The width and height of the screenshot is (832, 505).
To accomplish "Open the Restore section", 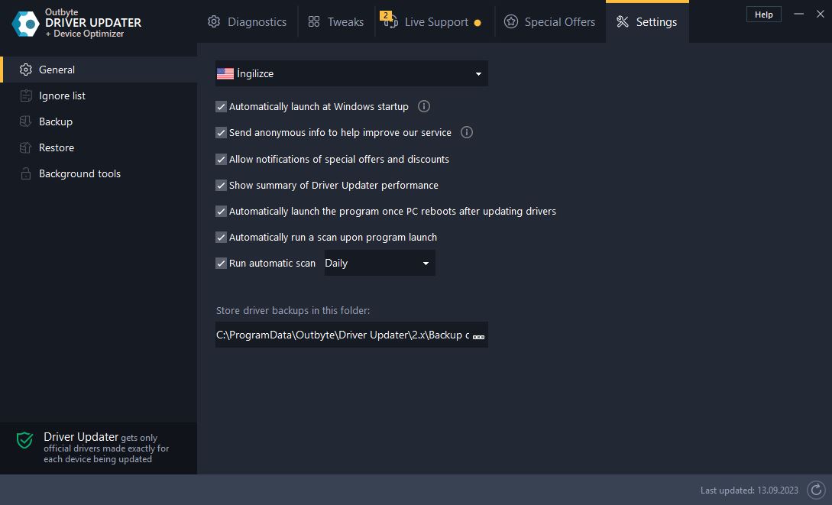I will 99,147.
